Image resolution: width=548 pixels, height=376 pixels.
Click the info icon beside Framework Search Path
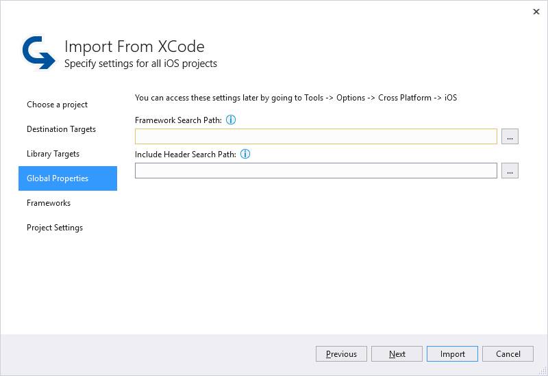(x=231, y=120)
